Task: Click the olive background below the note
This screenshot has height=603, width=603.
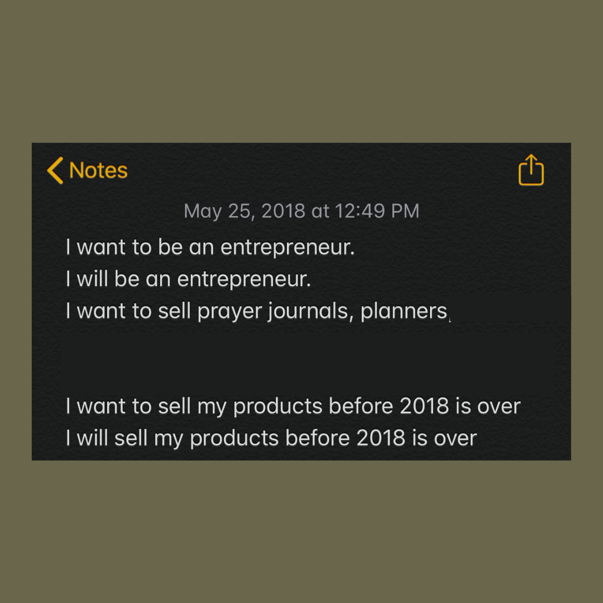Action: point(301,530)
